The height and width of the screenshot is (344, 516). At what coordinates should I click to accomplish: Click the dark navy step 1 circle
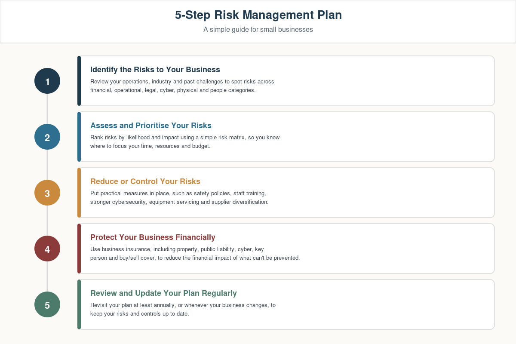pyautogui.click(x=47, y=81)
